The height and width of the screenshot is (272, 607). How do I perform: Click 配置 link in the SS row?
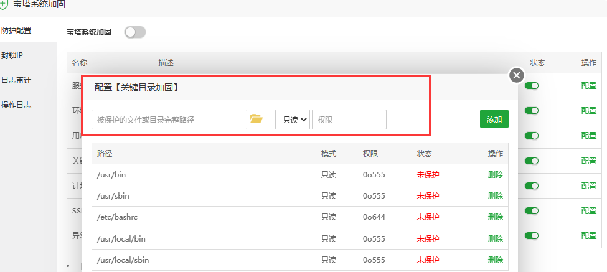coord(589,211)
